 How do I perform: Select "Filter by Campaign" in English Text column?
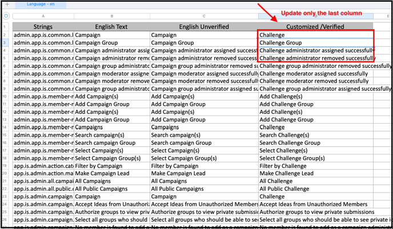[112, 166]
